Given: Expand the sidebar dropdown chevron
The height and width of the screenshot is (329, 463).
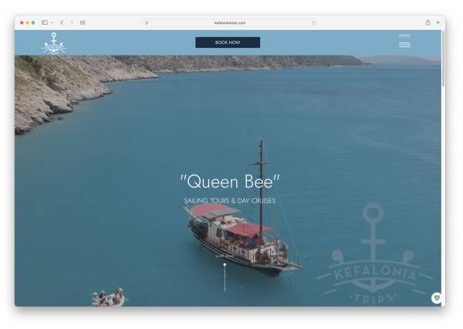Looking at the screenshot, I should click(52, 22).
